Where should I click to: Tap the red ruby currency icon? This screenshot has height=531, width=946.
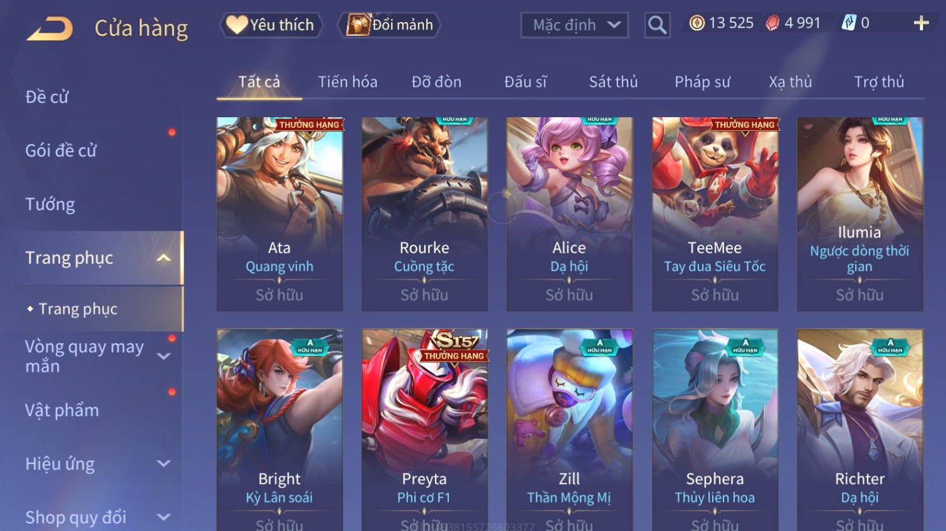click(x=773, y=23)
